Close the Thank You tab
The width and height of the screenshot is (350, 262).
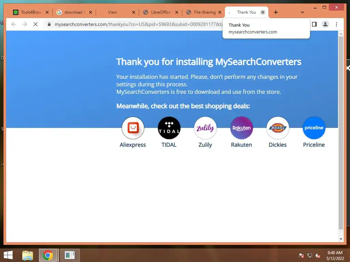pyautogui.click(x=263, y=12)
